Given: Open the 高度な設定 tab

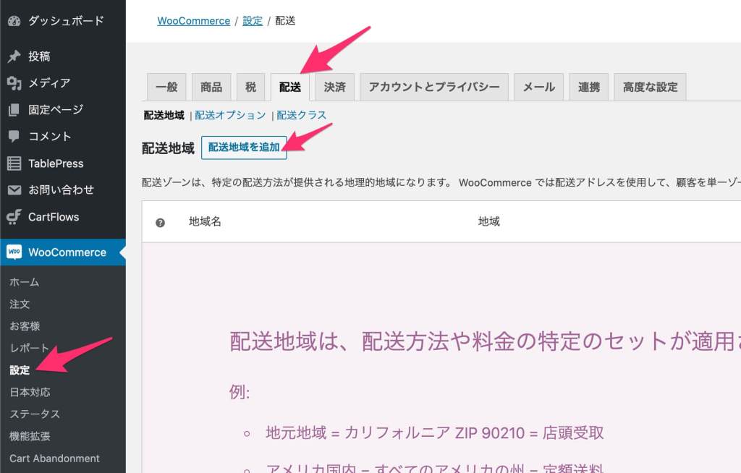Looking at the screenshot, I should (x=650, y=87).
